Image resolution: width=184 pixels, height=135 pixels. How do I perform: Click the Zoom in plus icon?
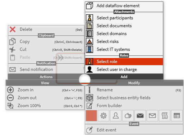[x=10, y=90]
